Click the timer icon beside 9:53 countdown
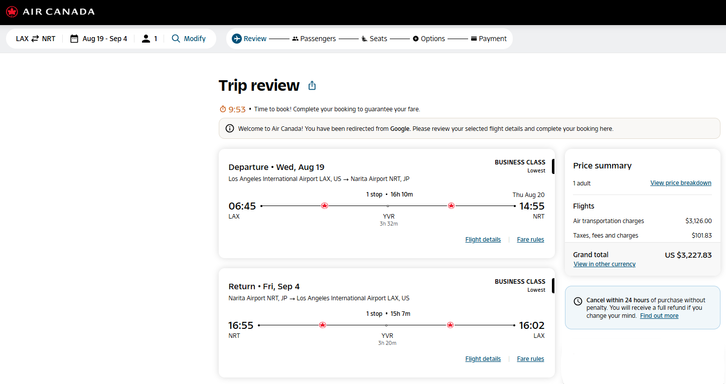The height and width of the screenshot is (384, 726). click(x=223, y=109)
